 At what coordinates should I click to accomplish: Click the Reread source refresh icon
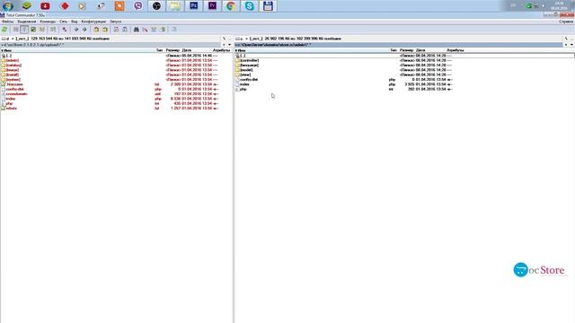[x=4, y=30]
